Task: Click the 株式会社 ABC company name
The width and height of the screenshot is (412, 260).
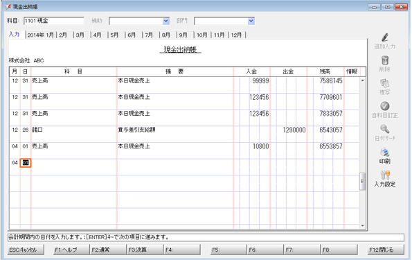Action: 26,60
